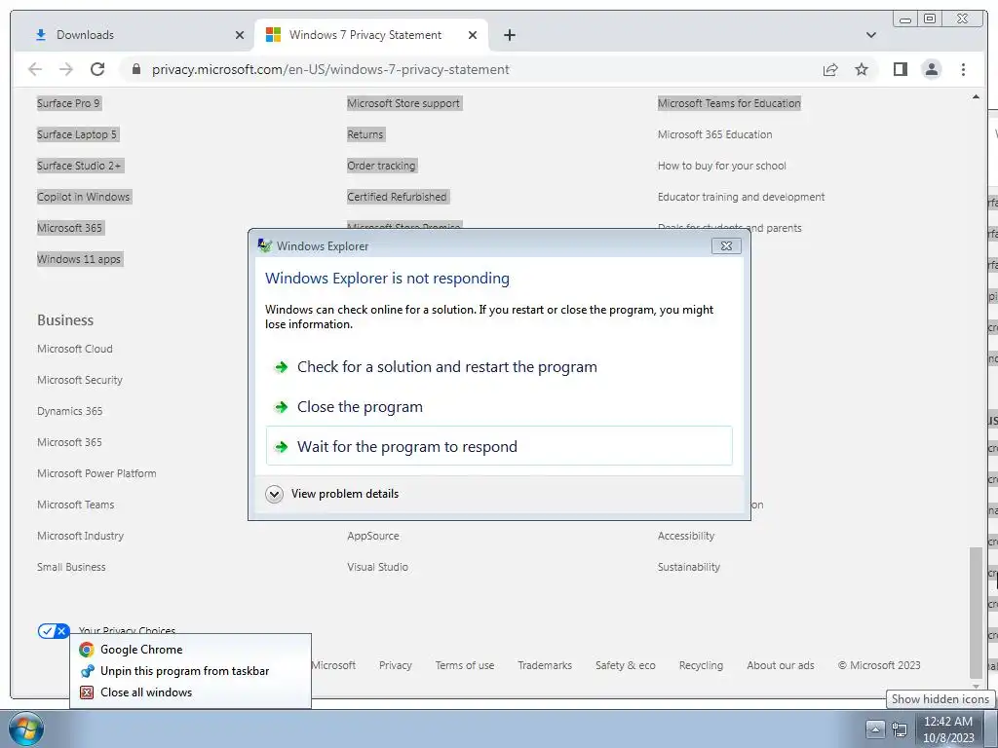The image size is (998, 748).
Task: Open Order tracking link
Action: tap(381, 166)
